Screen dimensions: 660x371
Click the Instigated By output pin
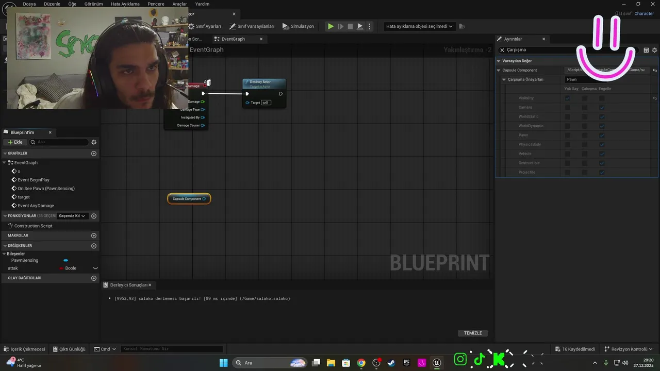pyautogui.click(x=203, y=117)
